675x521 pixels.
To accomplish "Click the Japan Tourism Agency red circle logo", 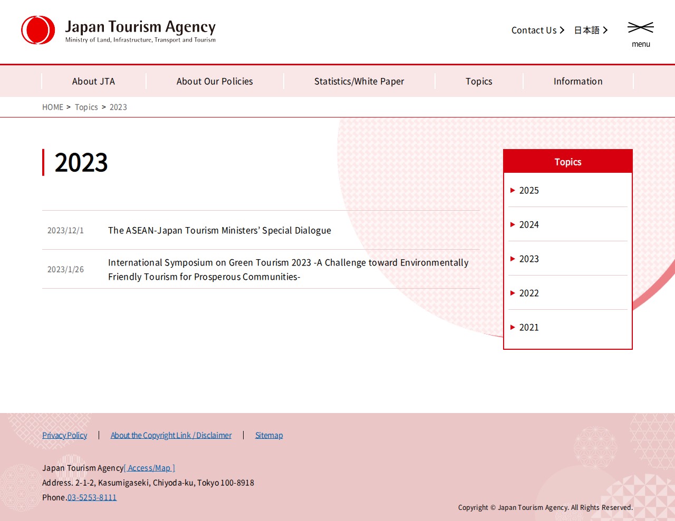I will pyautogui.click(x=38, y=30).
